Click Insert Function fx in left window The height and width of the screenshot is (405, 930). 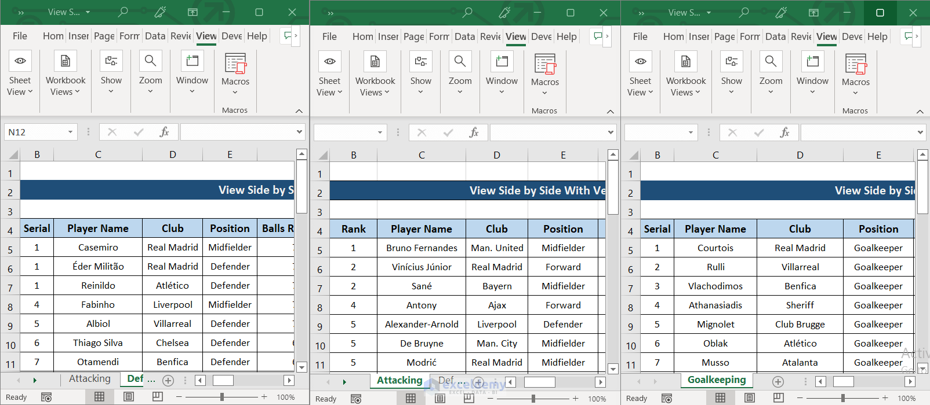164,132
